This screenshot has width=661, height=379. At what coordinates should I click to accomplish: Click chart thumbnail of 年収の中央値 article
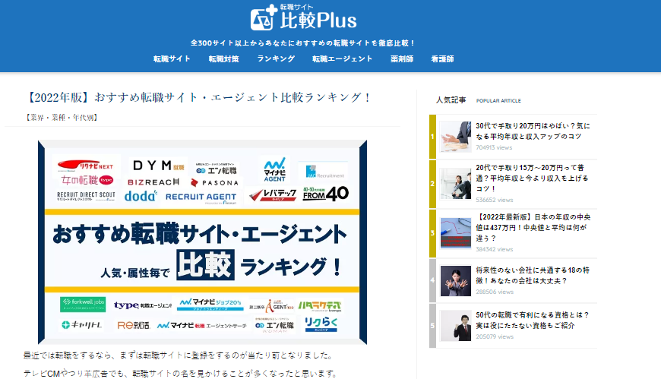click(x=455, y=233)
